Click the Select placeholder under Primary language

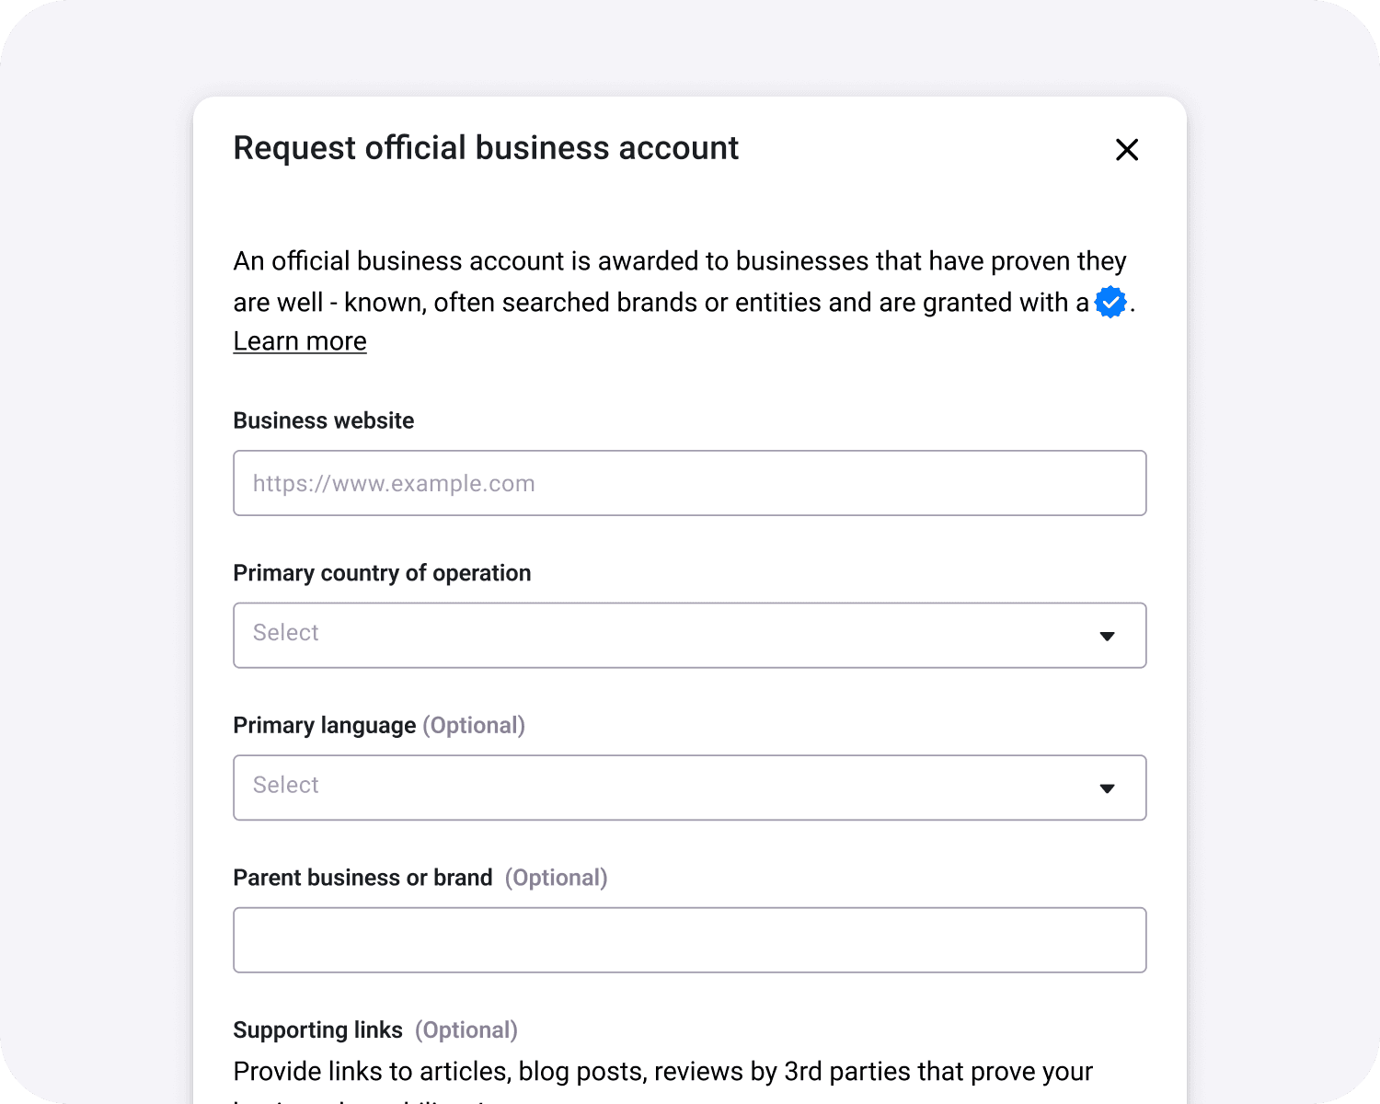click(285, 785)
